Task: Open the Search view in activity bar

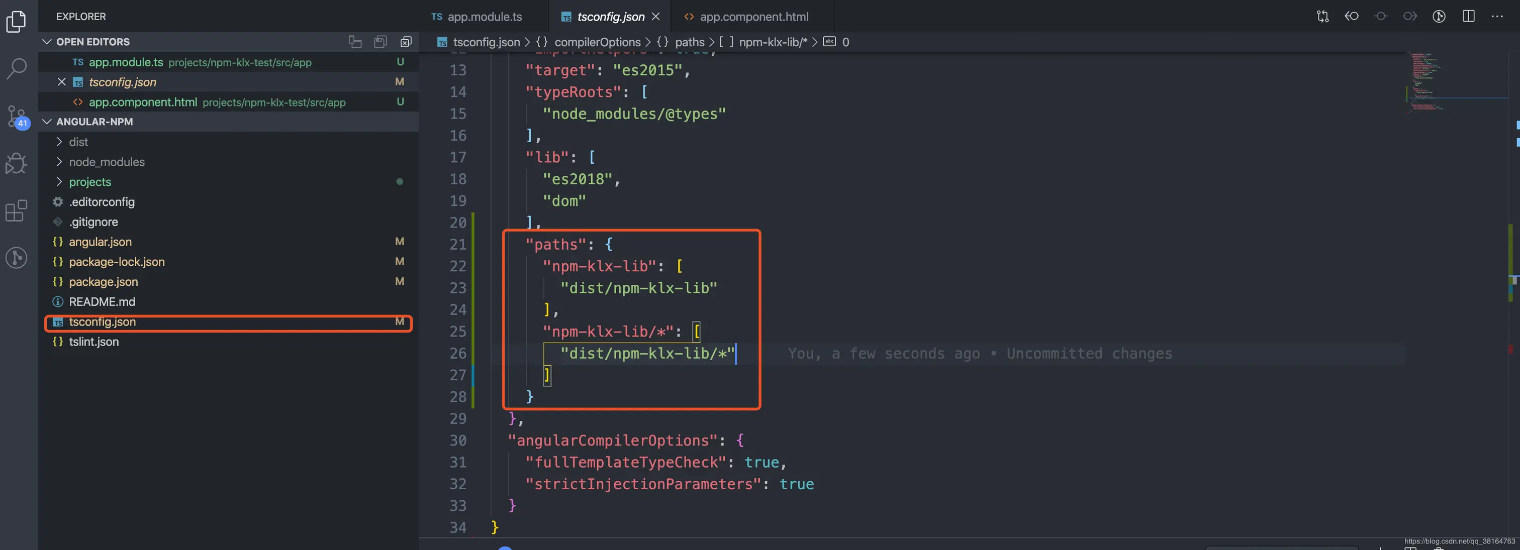Action: click(x=17, y=68)
